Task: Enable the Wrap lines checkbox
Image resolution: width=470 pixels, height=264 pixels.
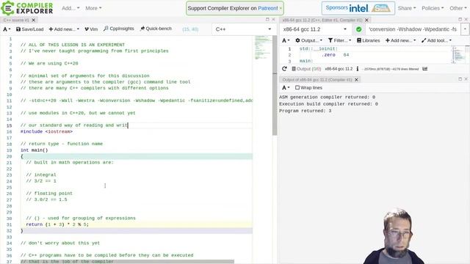Action: click(297, 88)
